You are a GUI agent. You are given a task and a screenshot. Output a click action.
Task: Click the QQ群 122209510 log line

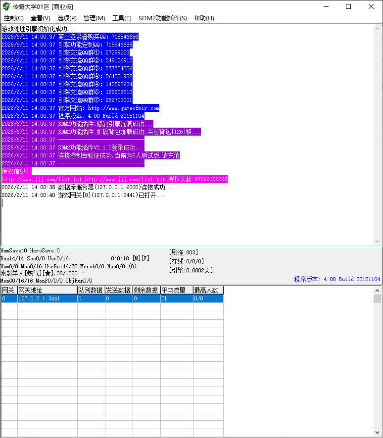[x=67, y=92]
